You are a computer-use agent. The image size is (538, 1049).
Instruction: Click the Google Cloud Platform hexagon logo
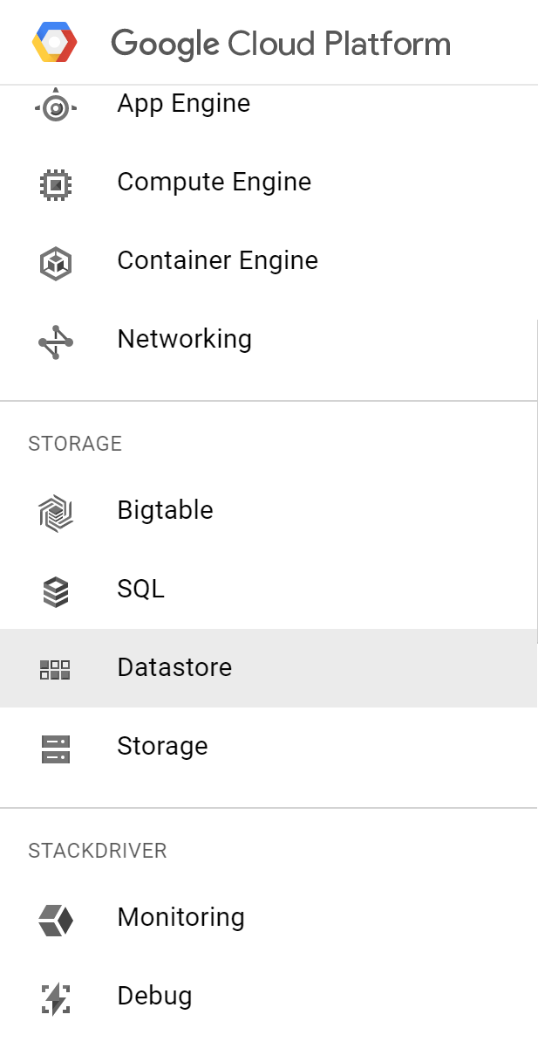tap(55, 43)
